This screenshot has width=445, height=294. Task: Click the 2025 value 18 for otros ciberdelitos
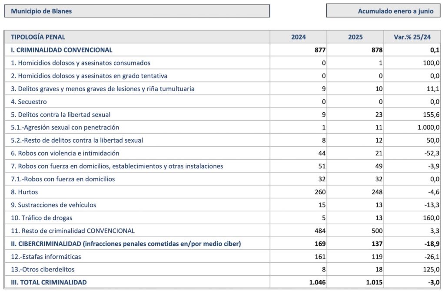[x=379, y=270]
